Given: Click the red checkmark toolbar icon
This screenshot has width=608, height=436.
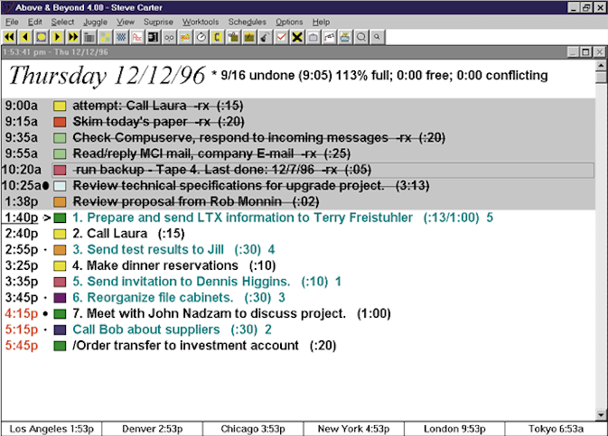Looking at the screenshot, I should pos(281,37).
